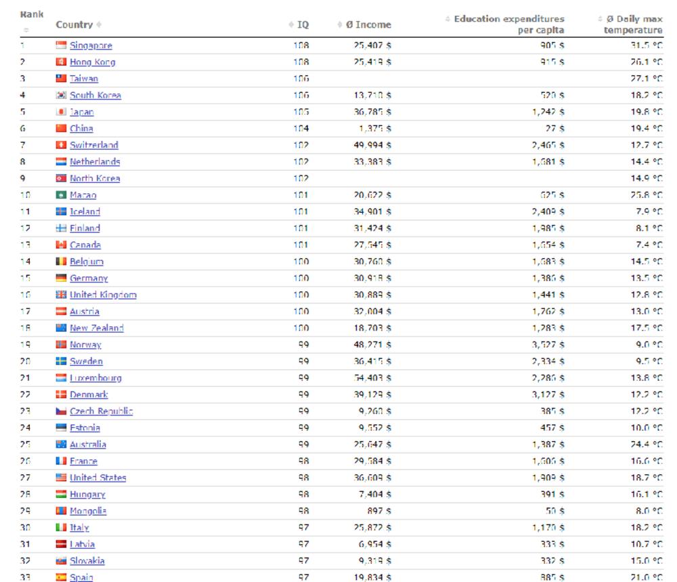This screenshot has width=677, height=582.
Task: Click the Japan flag icon
Action: click(x=62, y=112)
